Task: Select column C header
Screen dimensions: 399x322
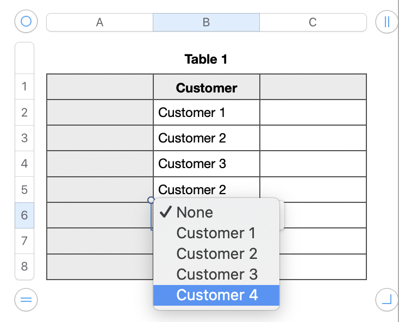Action: click(313, 22)
